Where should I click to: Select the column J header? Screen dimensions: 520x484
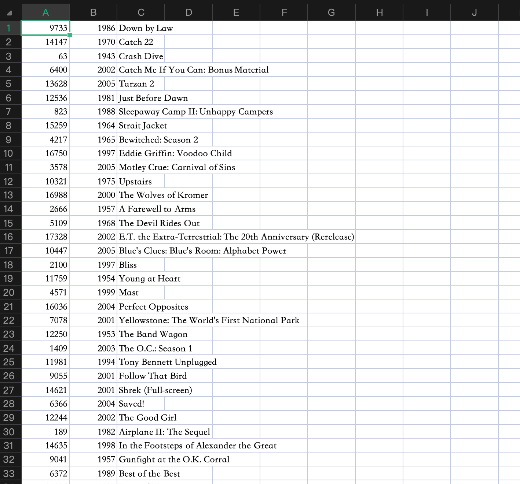coord(474,12)
